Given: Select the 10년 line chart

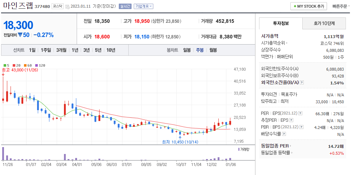Looking at the screenshot, I should (111, 50).
